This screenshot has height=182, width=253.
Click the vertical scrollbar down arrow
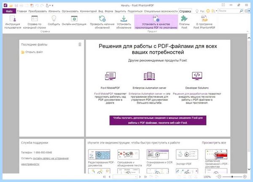coord(249,169)
